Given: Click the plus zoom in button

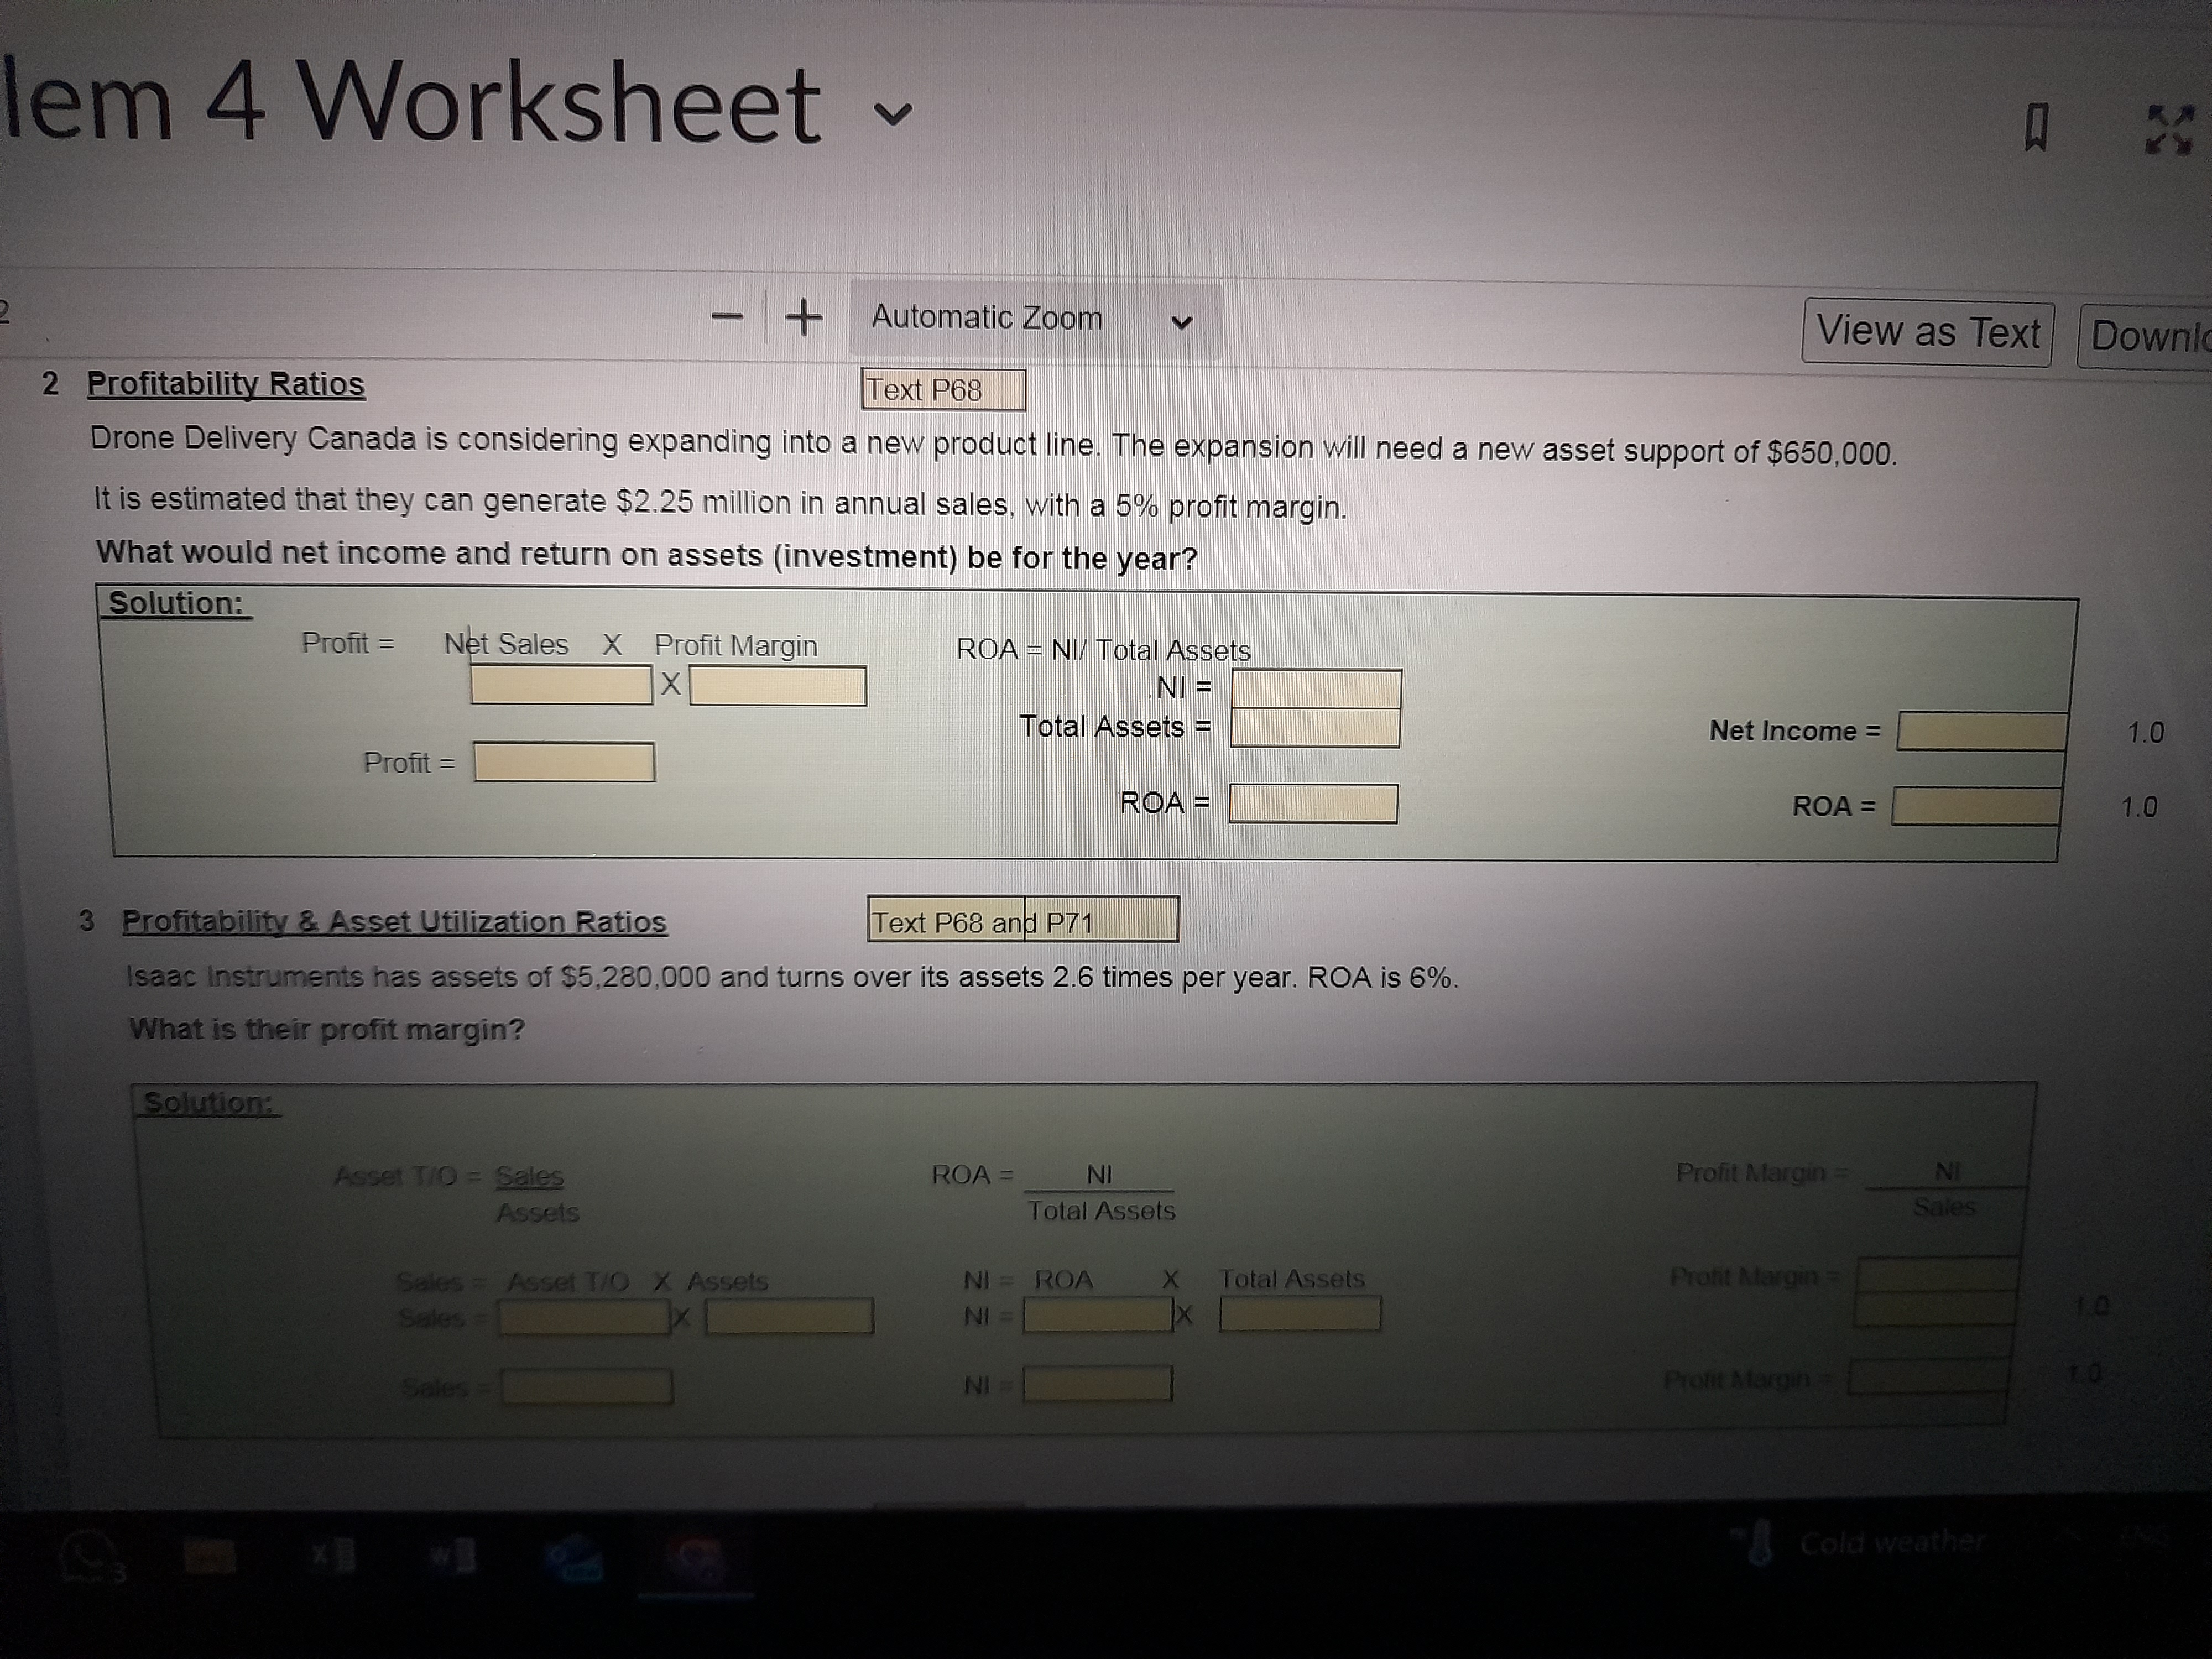Looking at the screenshot, I should (803, 318).
